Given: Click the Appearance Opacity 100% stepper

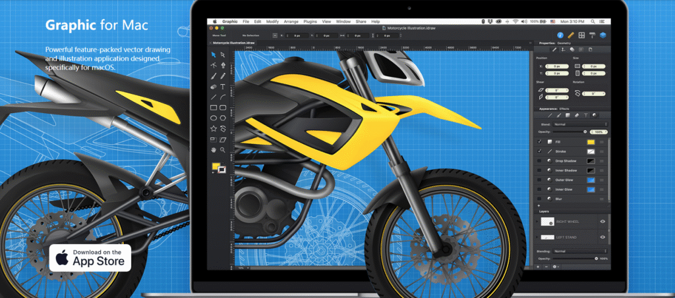Looking at the screenshot, I should point(593,132).
